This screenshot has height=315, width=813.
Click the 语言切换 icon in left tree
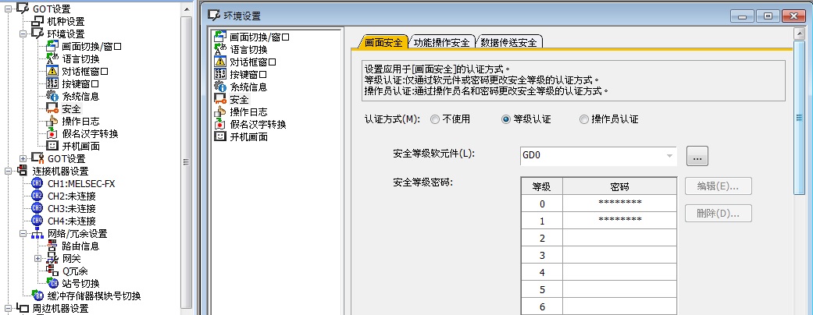(52, 58)
